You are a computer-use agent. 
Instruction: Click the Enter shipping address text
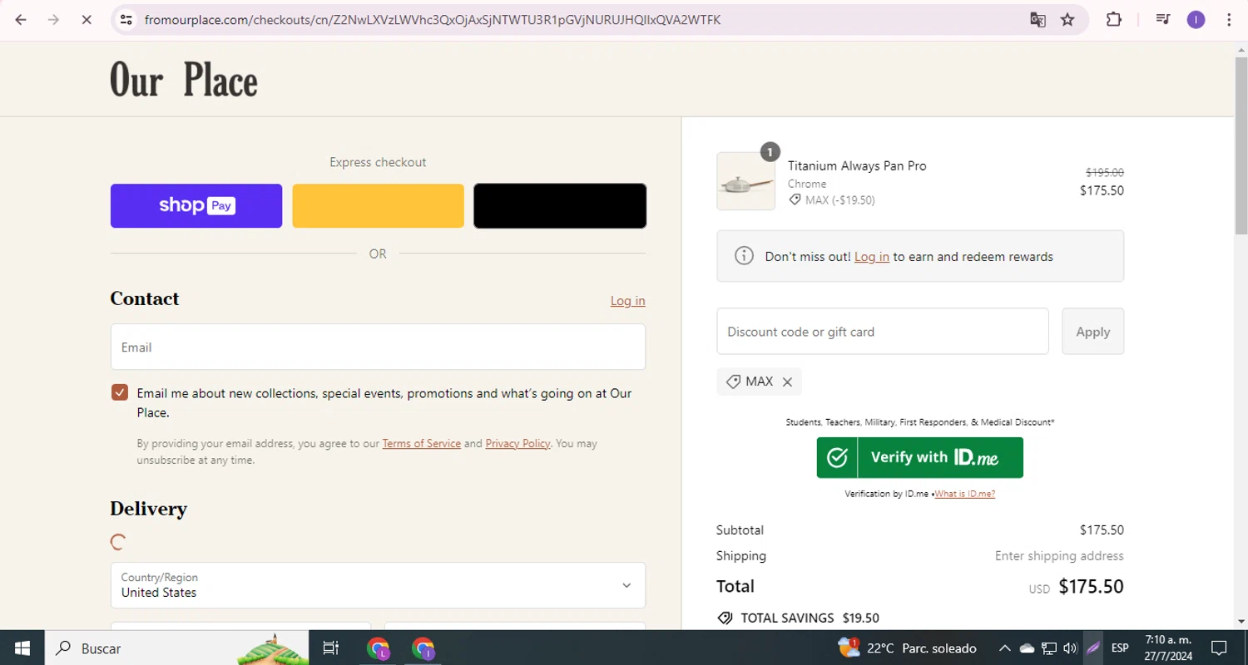point(1059,555)
